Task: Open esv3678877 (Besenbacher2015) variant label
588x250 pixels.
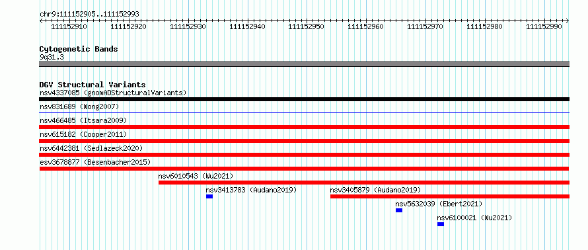Action: point(95,162)
